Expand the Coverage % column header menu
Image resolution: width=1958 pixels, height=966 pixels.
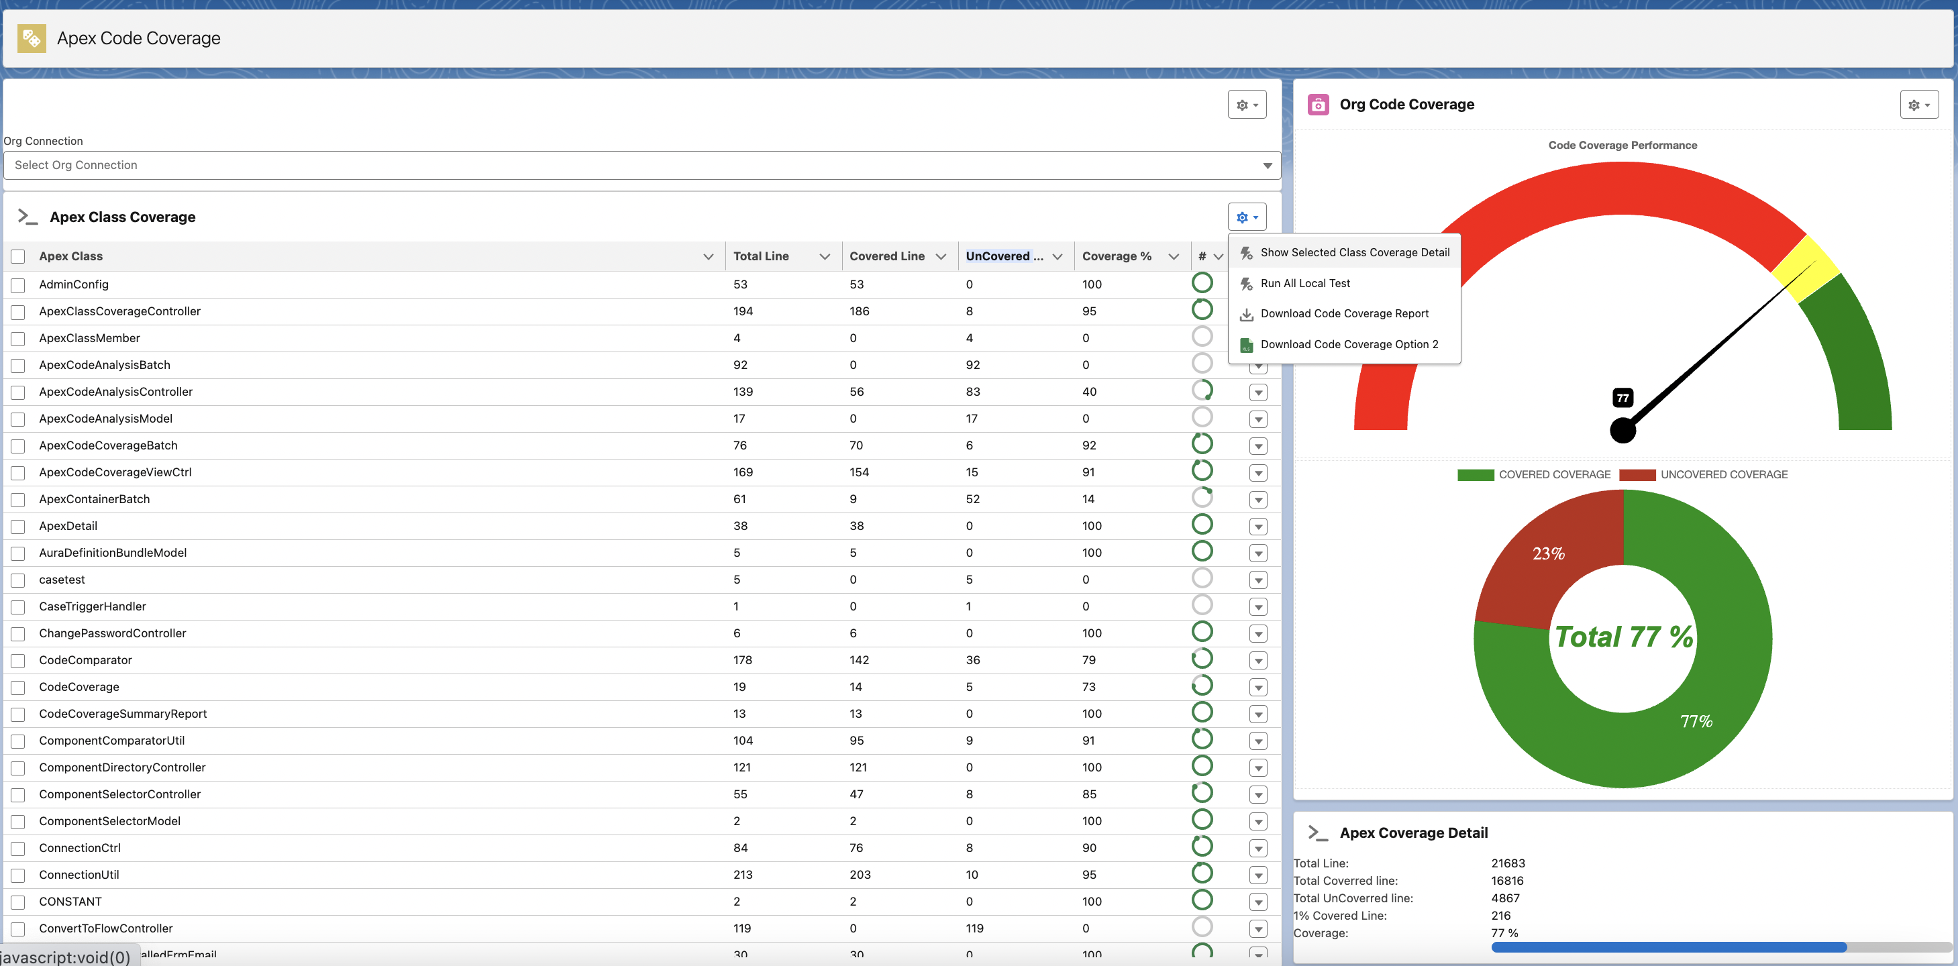coord(1173,257)
